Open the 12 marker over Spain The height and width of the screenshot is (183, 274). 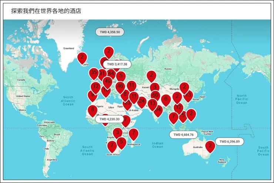(96, 88)
